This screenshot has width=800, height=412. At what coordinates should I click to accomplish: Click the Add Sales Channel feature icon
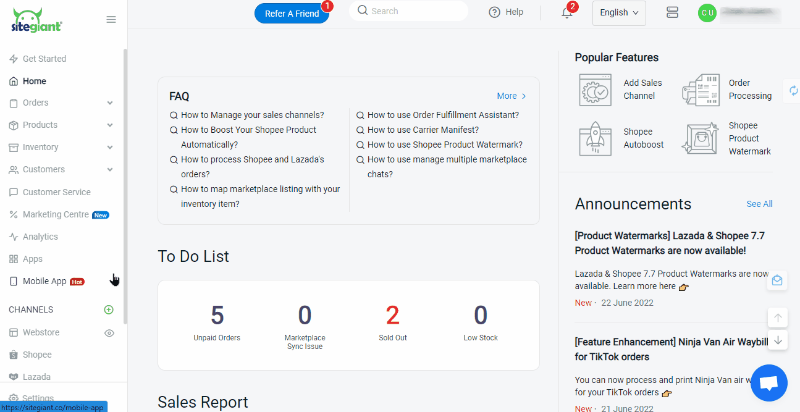(x=595, y=90)
